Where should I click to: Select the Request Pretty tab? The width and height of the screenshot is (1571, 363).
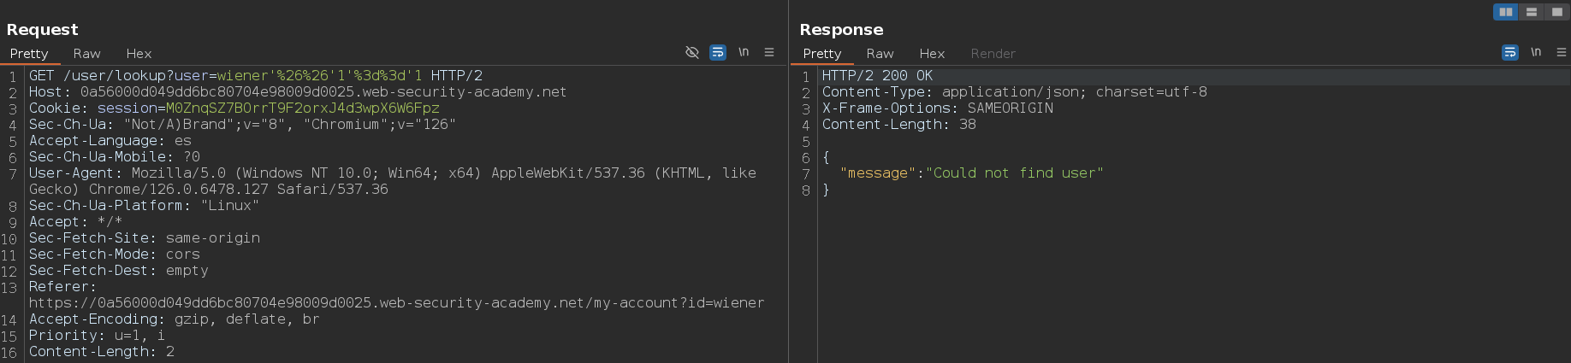coord(29,54)
